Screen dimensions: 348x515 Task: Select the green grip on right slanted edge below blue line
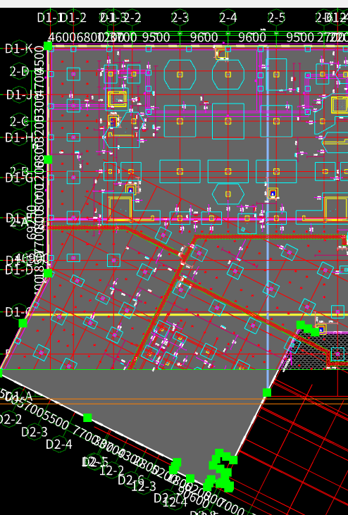coord(267,392)
